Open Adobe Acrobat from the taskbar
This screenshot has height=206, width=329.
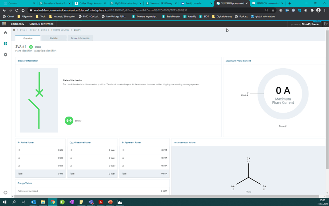(101, 202)
